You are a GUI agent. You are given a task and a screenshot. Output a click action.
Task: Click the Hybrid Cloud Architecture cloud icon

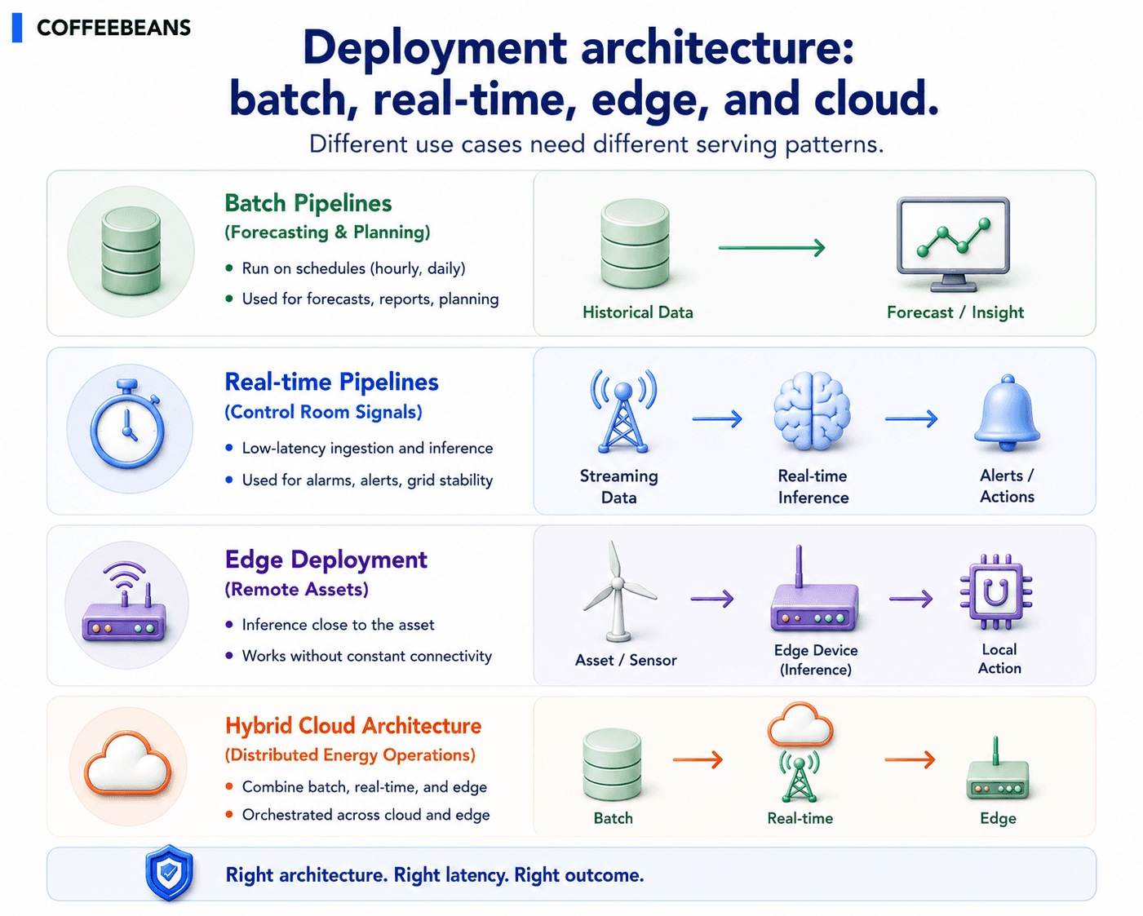128,764
